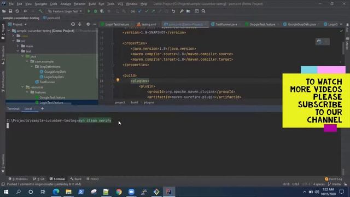
Task: Open Google Chrome from taskbar
Action: 119,192
